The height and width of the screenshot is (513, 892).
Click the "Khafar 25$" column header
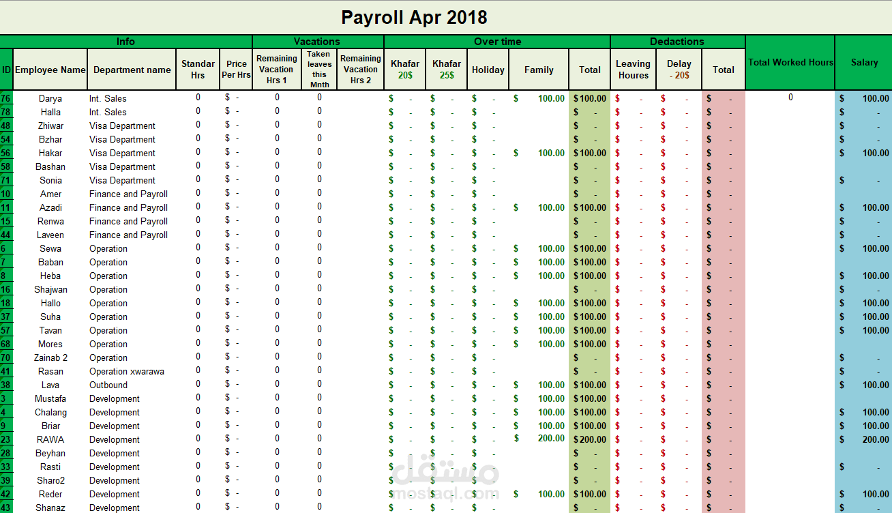click(x=446, y=69)
